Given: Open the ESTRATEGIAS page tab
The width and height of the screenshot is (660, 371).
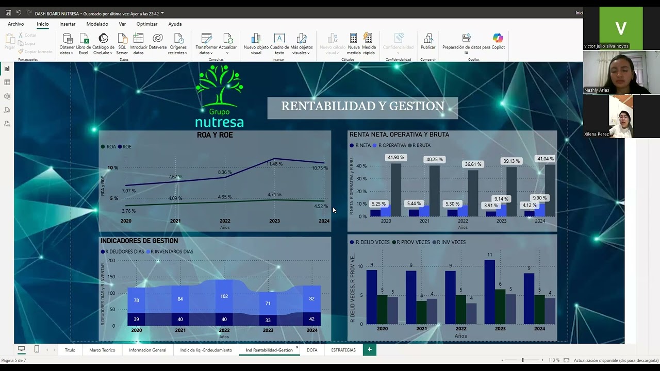Looking at the screenshot, I should tap(343, 350).
